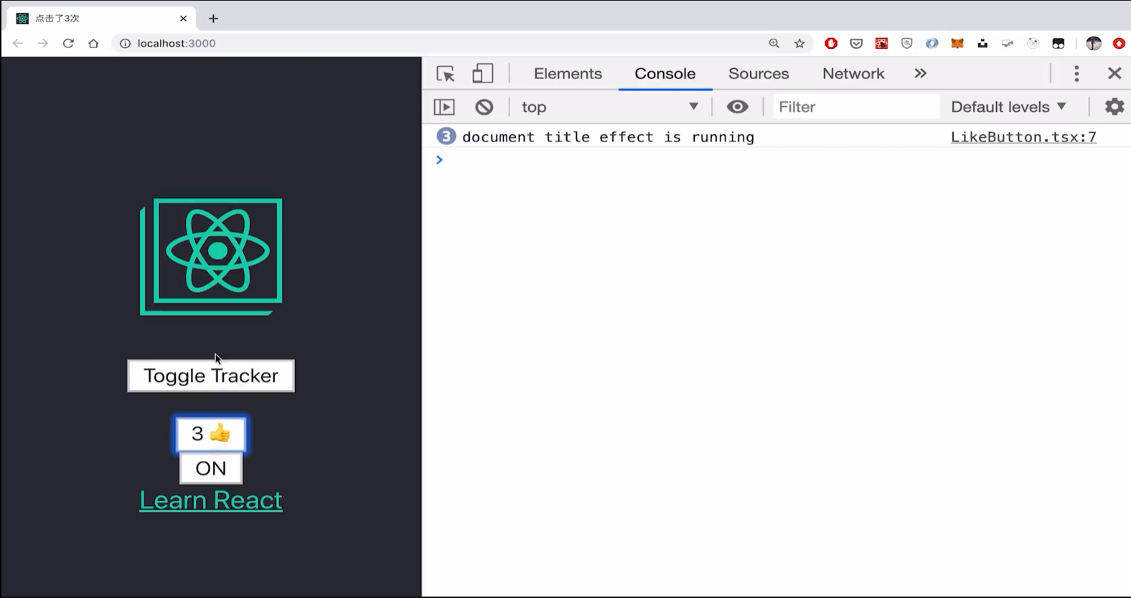The image size is (1131, 598).
Task: Close the DevTools panel
Action: pos(1114,74)
